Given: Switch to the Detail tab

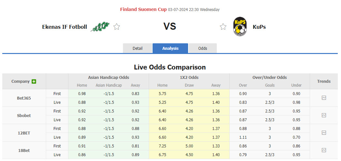Looking at the screenshot, I should [x=138, y=48].
